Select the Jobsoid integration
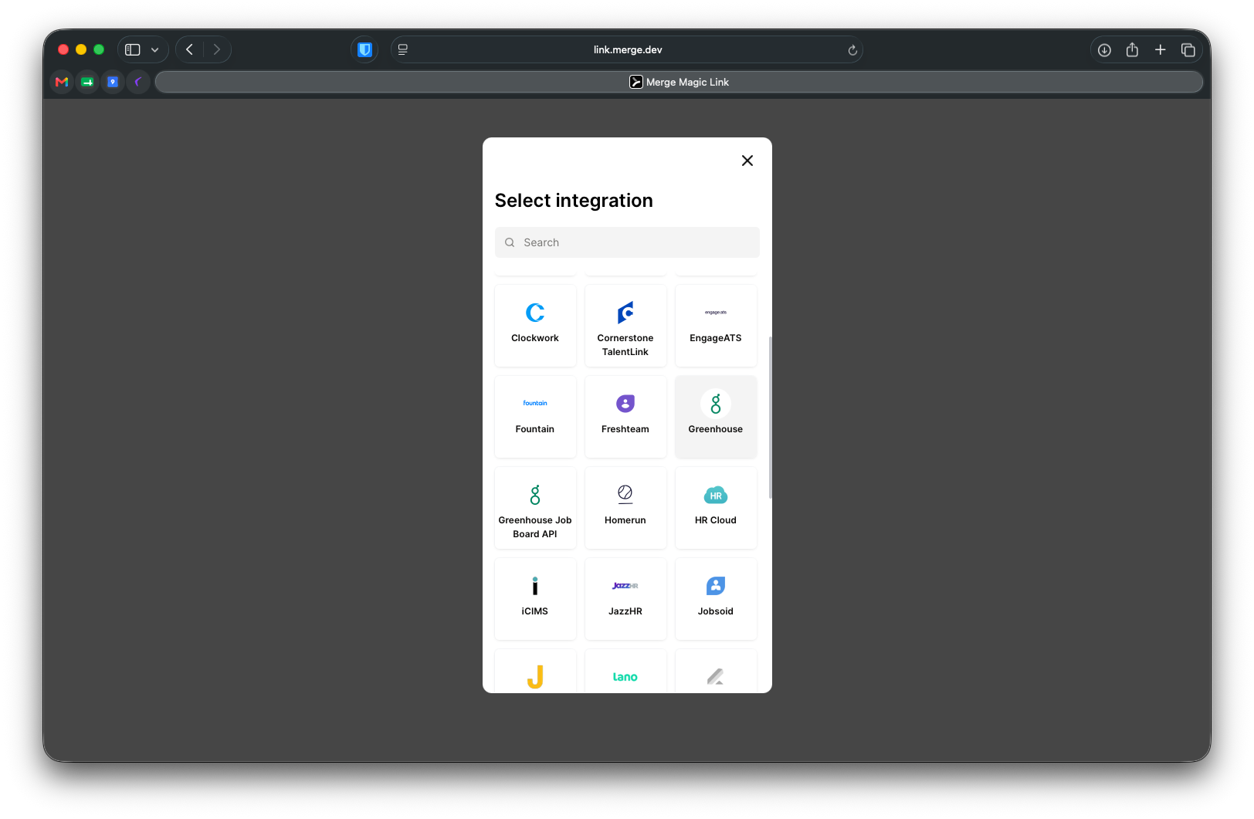The width and height of the screenshot is (1254, 819). tap(716, 599)
